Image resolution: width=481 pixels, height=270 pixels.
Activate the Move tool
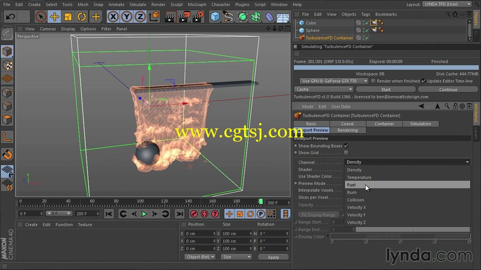(55, 17)
